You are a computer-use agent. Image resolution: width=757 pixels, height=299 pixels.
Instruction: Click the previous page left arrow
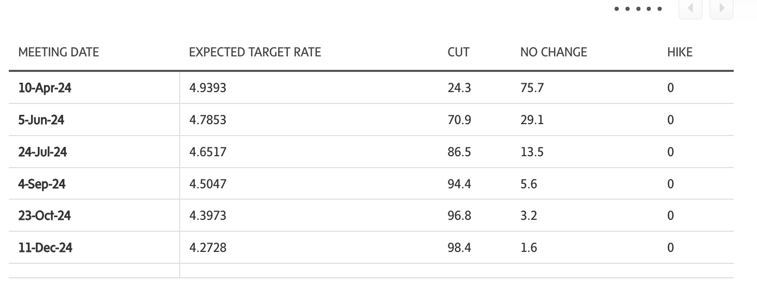690,9
